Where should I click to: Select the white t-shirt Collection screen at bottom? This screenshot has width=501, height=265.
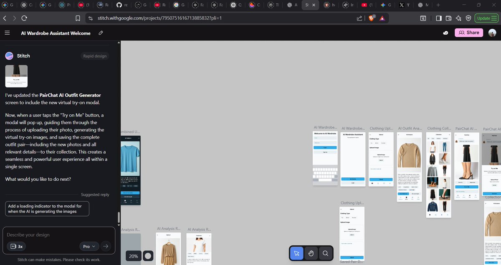click(199, 249)
